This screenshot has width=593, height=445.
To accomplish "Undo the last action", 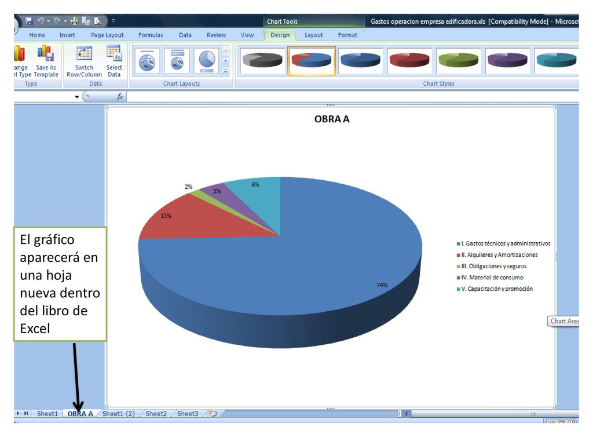I will 41,21.
